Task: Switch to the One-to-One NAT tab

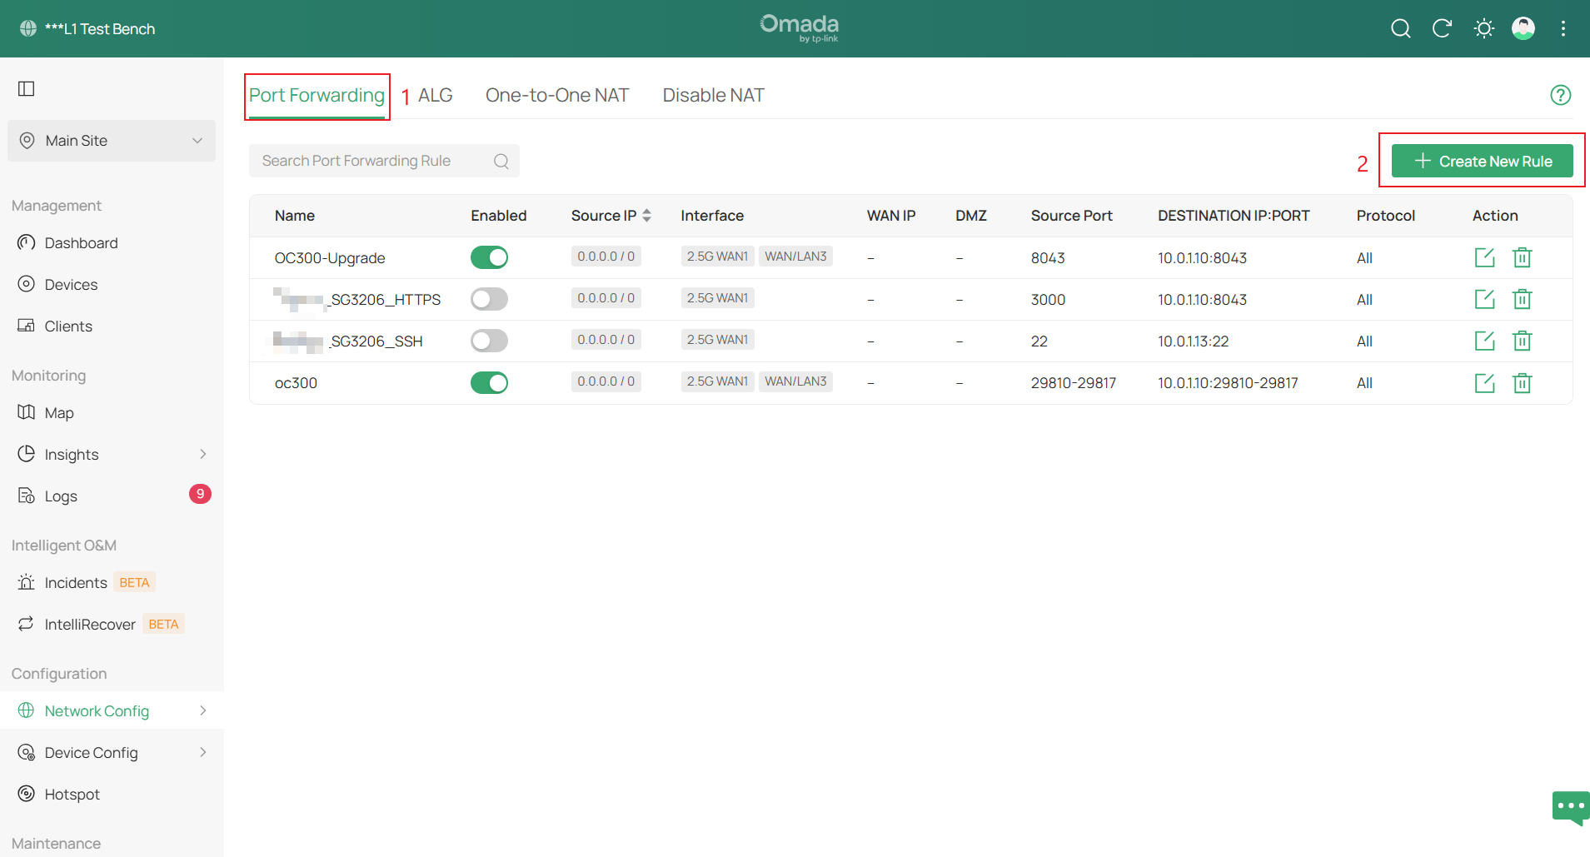Action: point(557,95)
